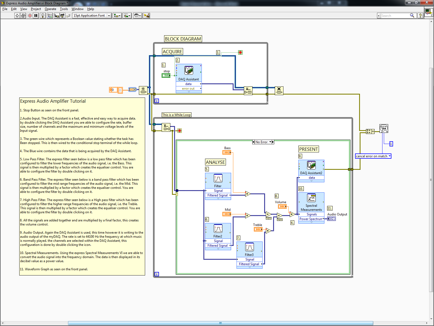Select the Audio Output graph terminal
Screen dimensions: 434x326
(x=331, y=219)
